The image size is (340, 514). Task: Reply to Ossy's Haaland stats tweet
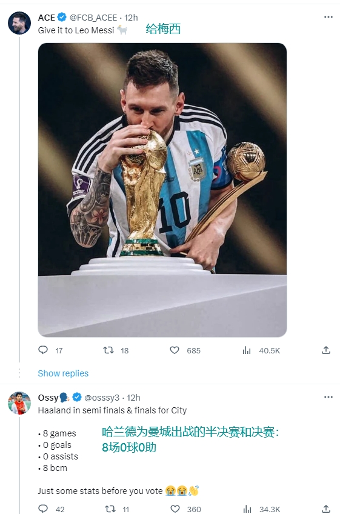click(x=43, y=509)
